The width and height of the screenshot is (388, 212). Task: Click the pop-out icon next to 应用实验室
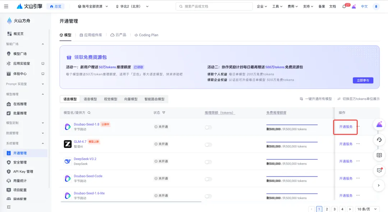[43, 63]
